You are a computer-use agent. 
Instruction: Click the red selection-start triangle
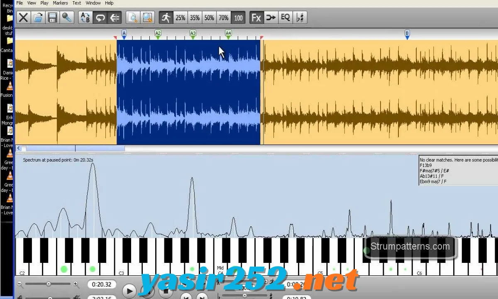coord(115,38)
